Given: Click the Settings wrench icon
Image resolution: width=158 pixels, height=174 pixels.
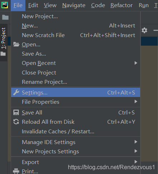Looking at the screenshot, I should point(16,92).
